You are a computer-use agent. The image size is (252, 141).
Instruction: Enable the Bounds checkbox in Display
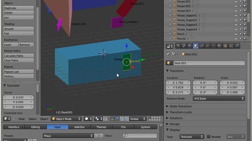[209, 137]
